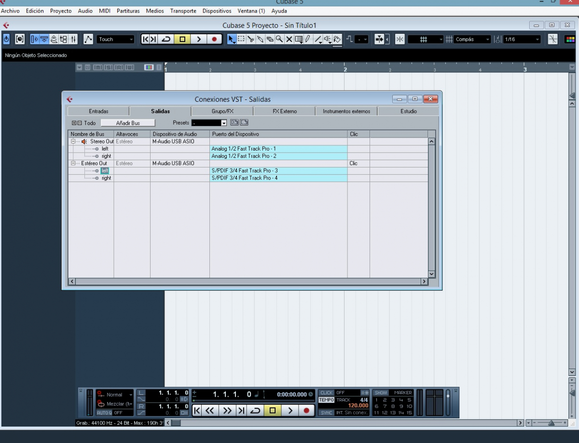Open the Dispositivos menu
Viewport: 579px width, 443px height.
tap(217, 11)
